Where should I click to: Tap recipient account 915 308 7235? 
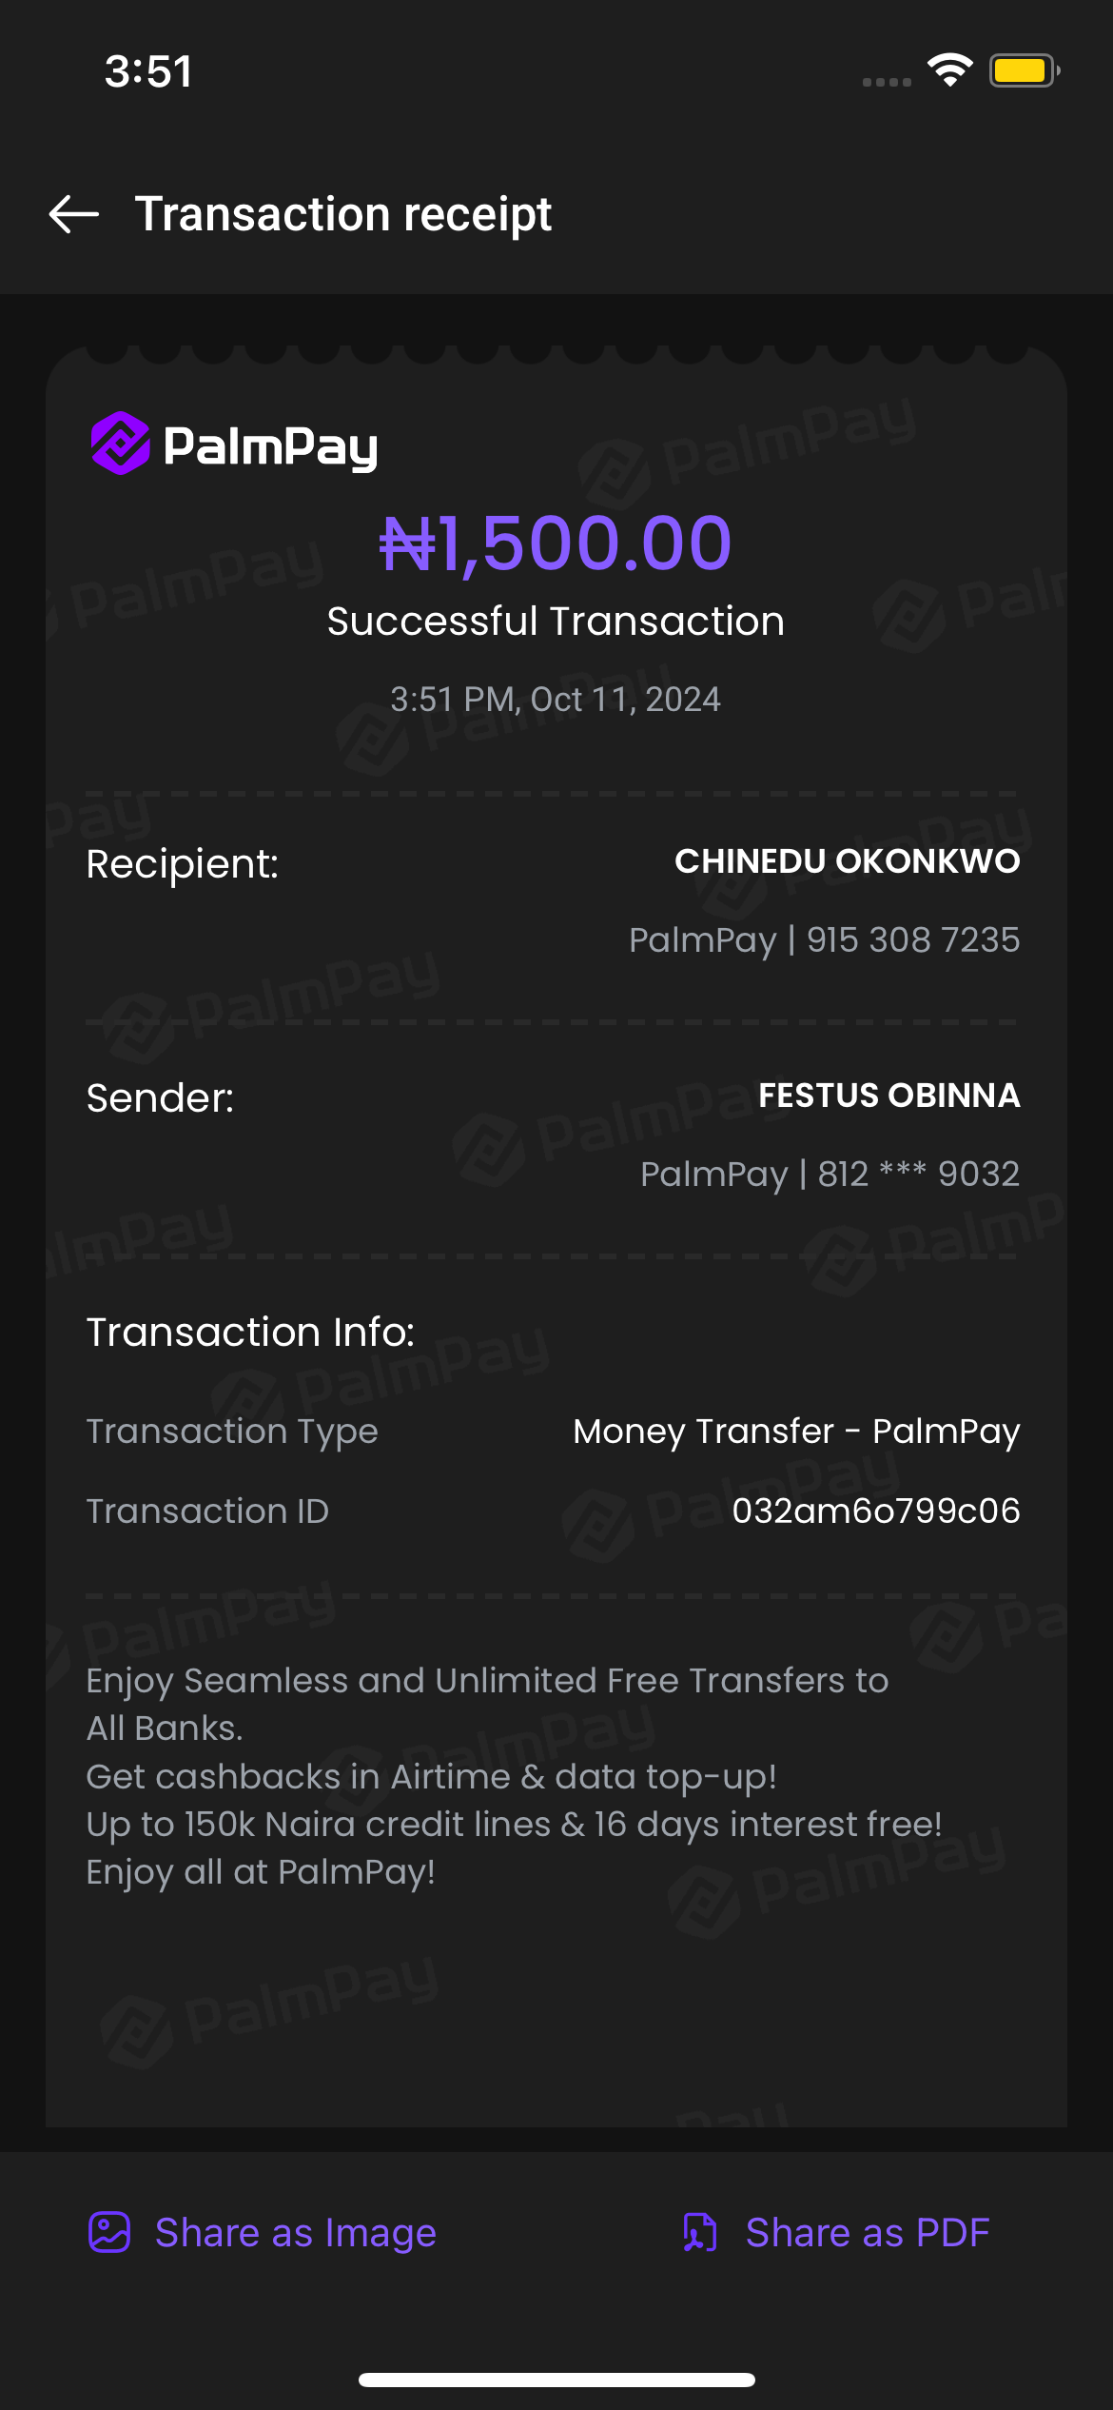[x=912, y=939]
